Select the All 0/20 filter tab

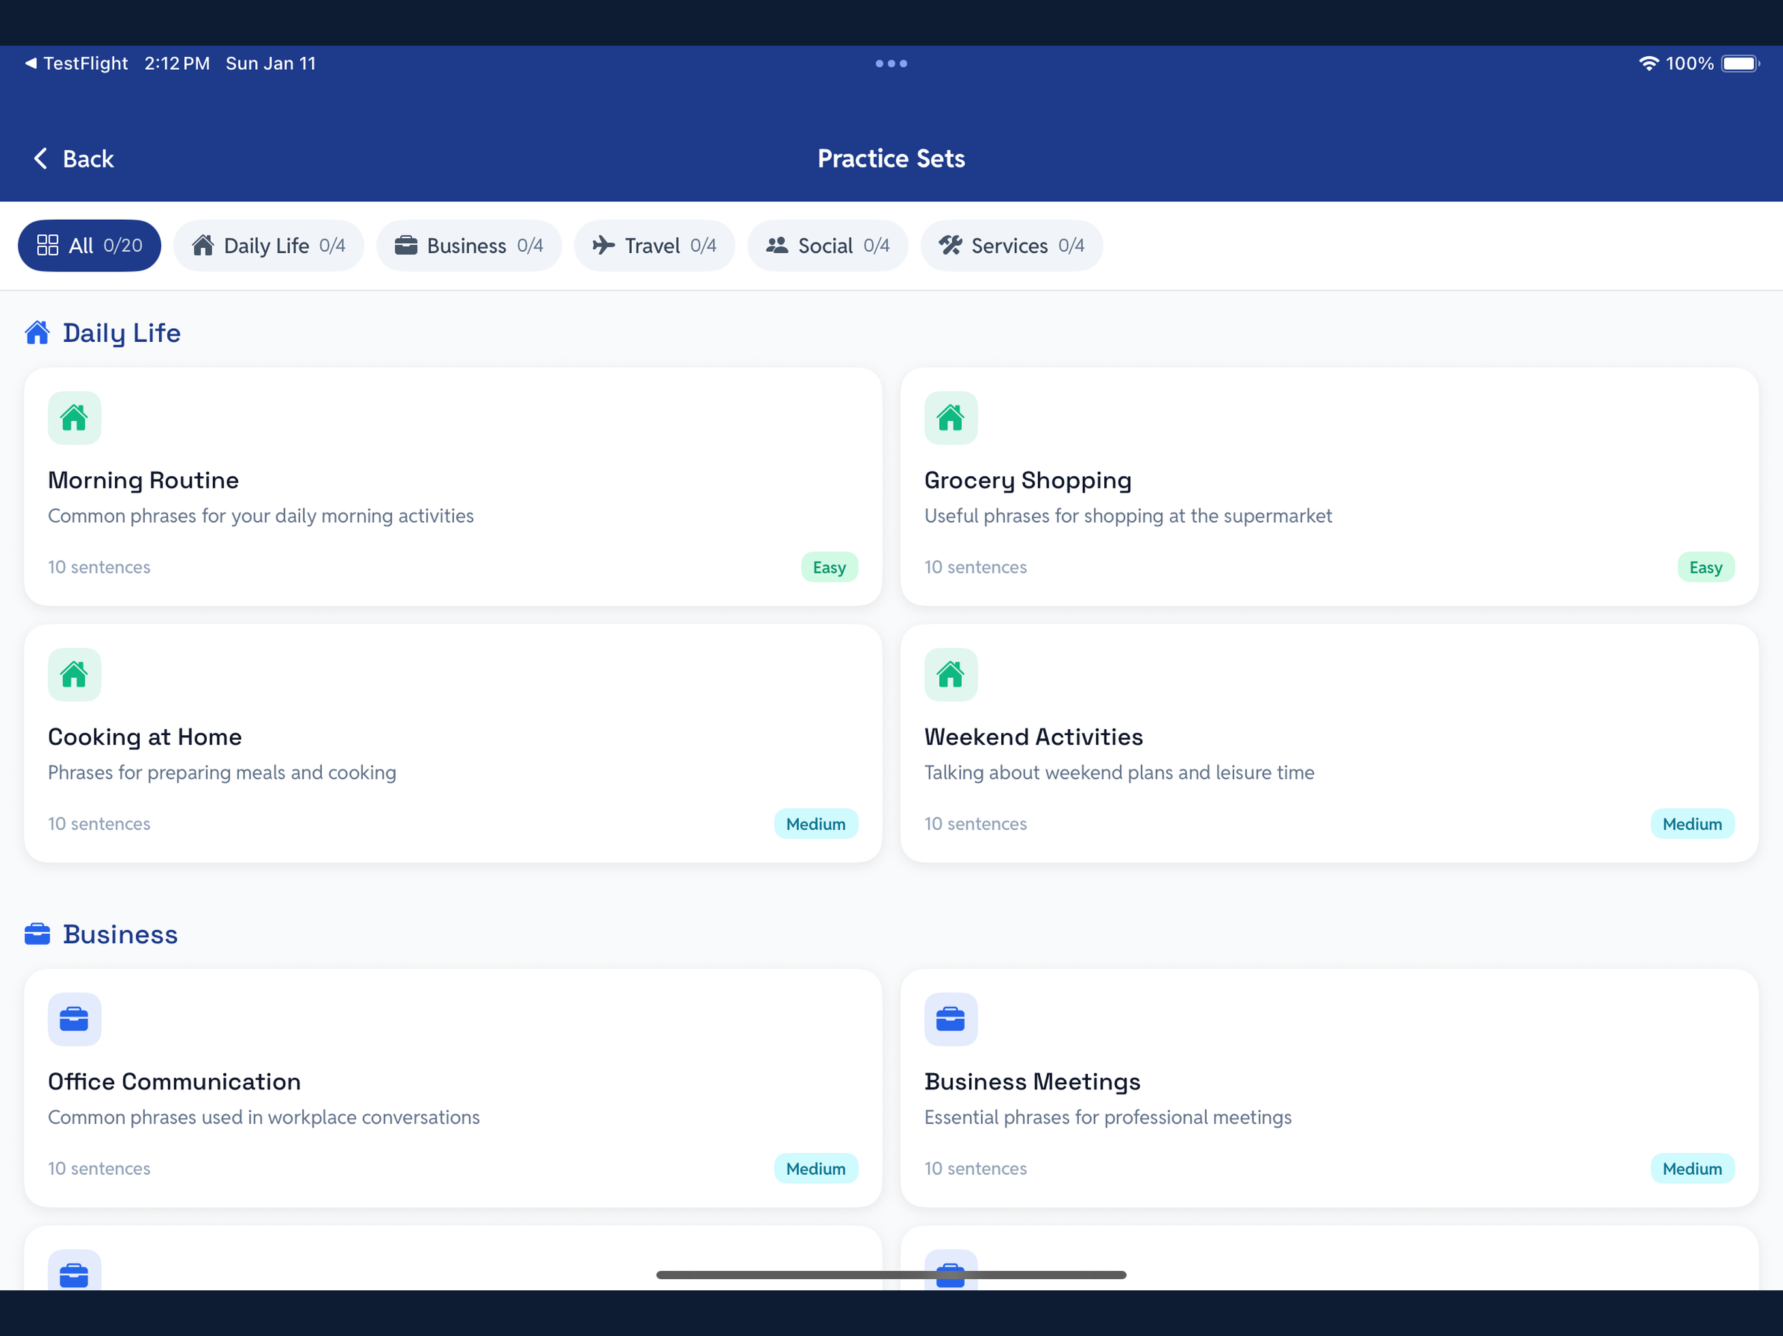pyautogui.click(x=89, y=245)
